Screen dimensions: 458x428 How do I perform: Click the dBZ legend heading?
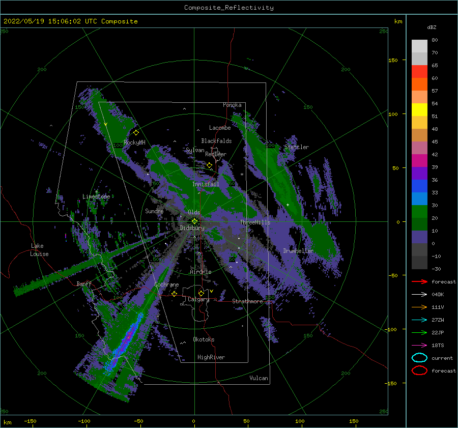click(x=432, y=27)
